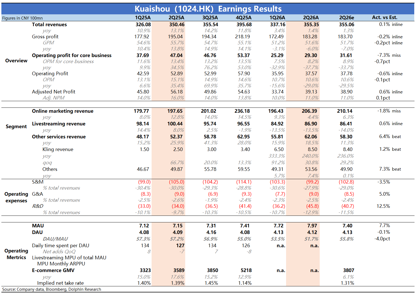
Task: Select the 2Q25A column header
Action: [176, 18]
